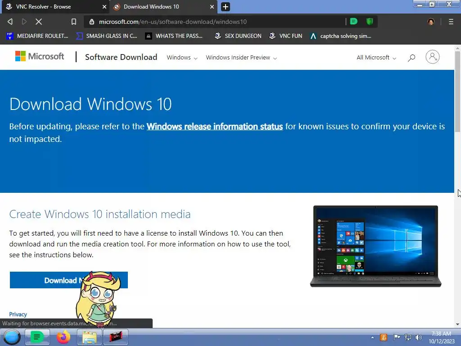Expand the All Microsoft menu
Viewport: 461px width, 346px height.
(376, 58)
